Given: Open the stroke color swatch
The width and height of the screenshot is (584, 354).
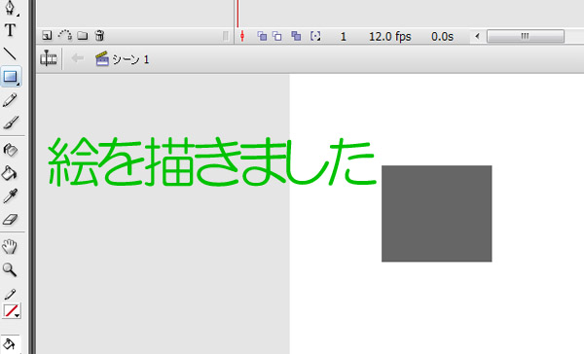Looking at the screenshot, I should tap(12, 311).
